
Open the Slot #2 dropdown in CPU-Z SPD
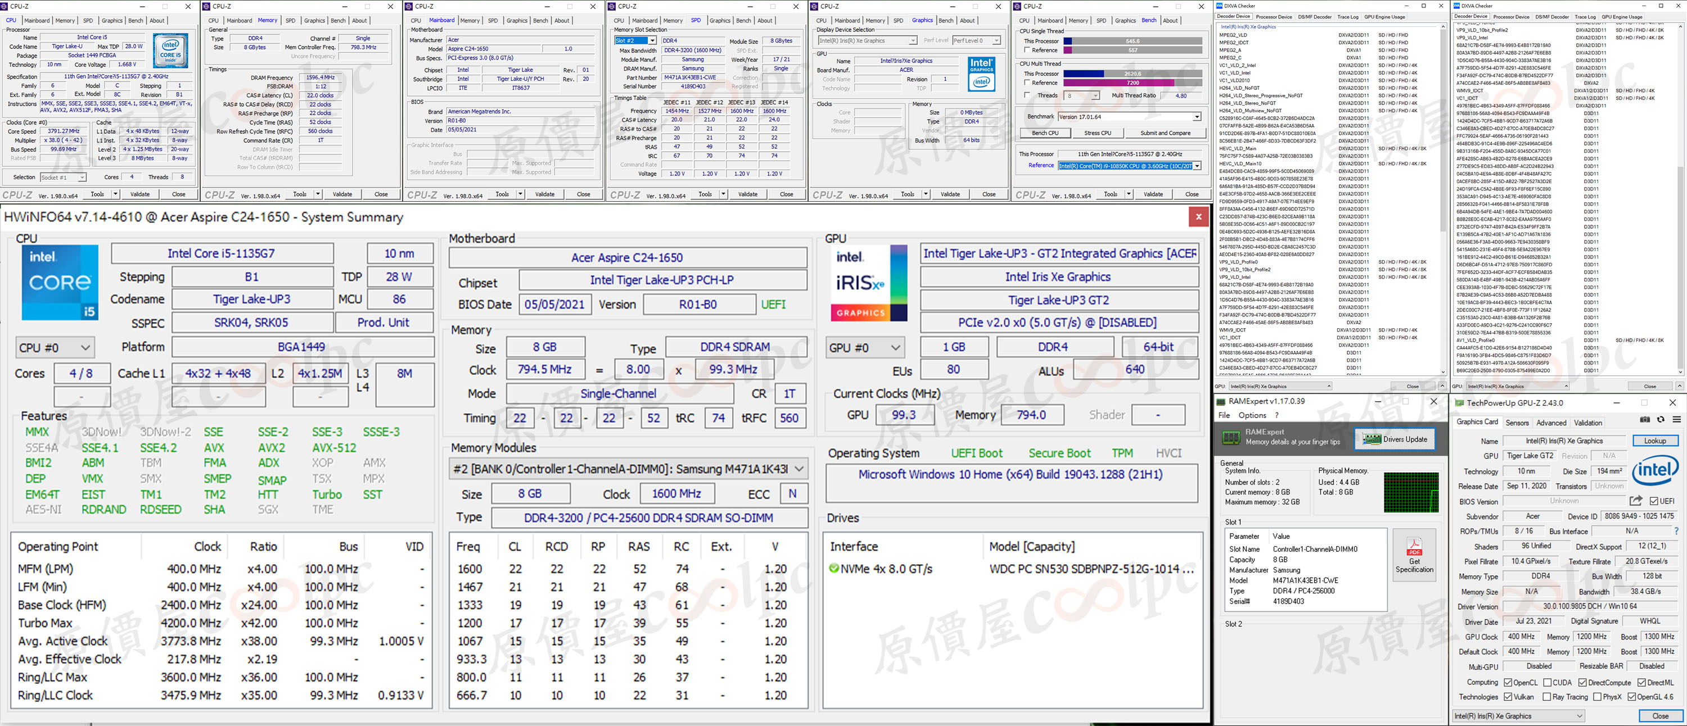(635, 40)
